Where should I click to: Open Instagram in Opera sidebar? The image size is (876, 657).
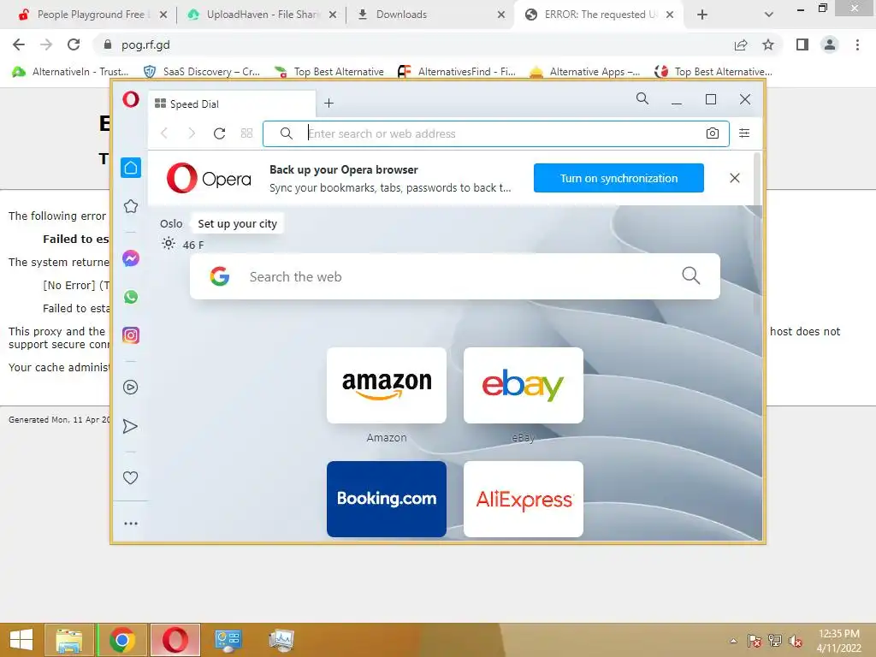(131, 335)
